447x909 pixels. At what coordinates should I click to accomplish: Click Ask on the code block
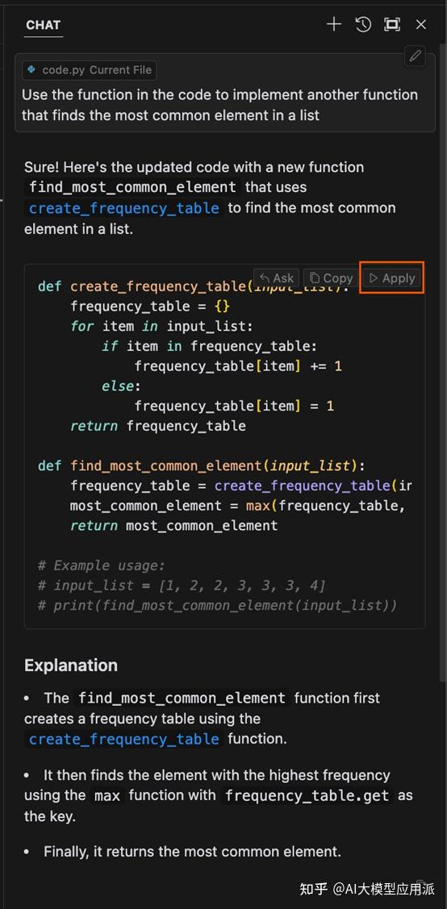tap(277, 278)
